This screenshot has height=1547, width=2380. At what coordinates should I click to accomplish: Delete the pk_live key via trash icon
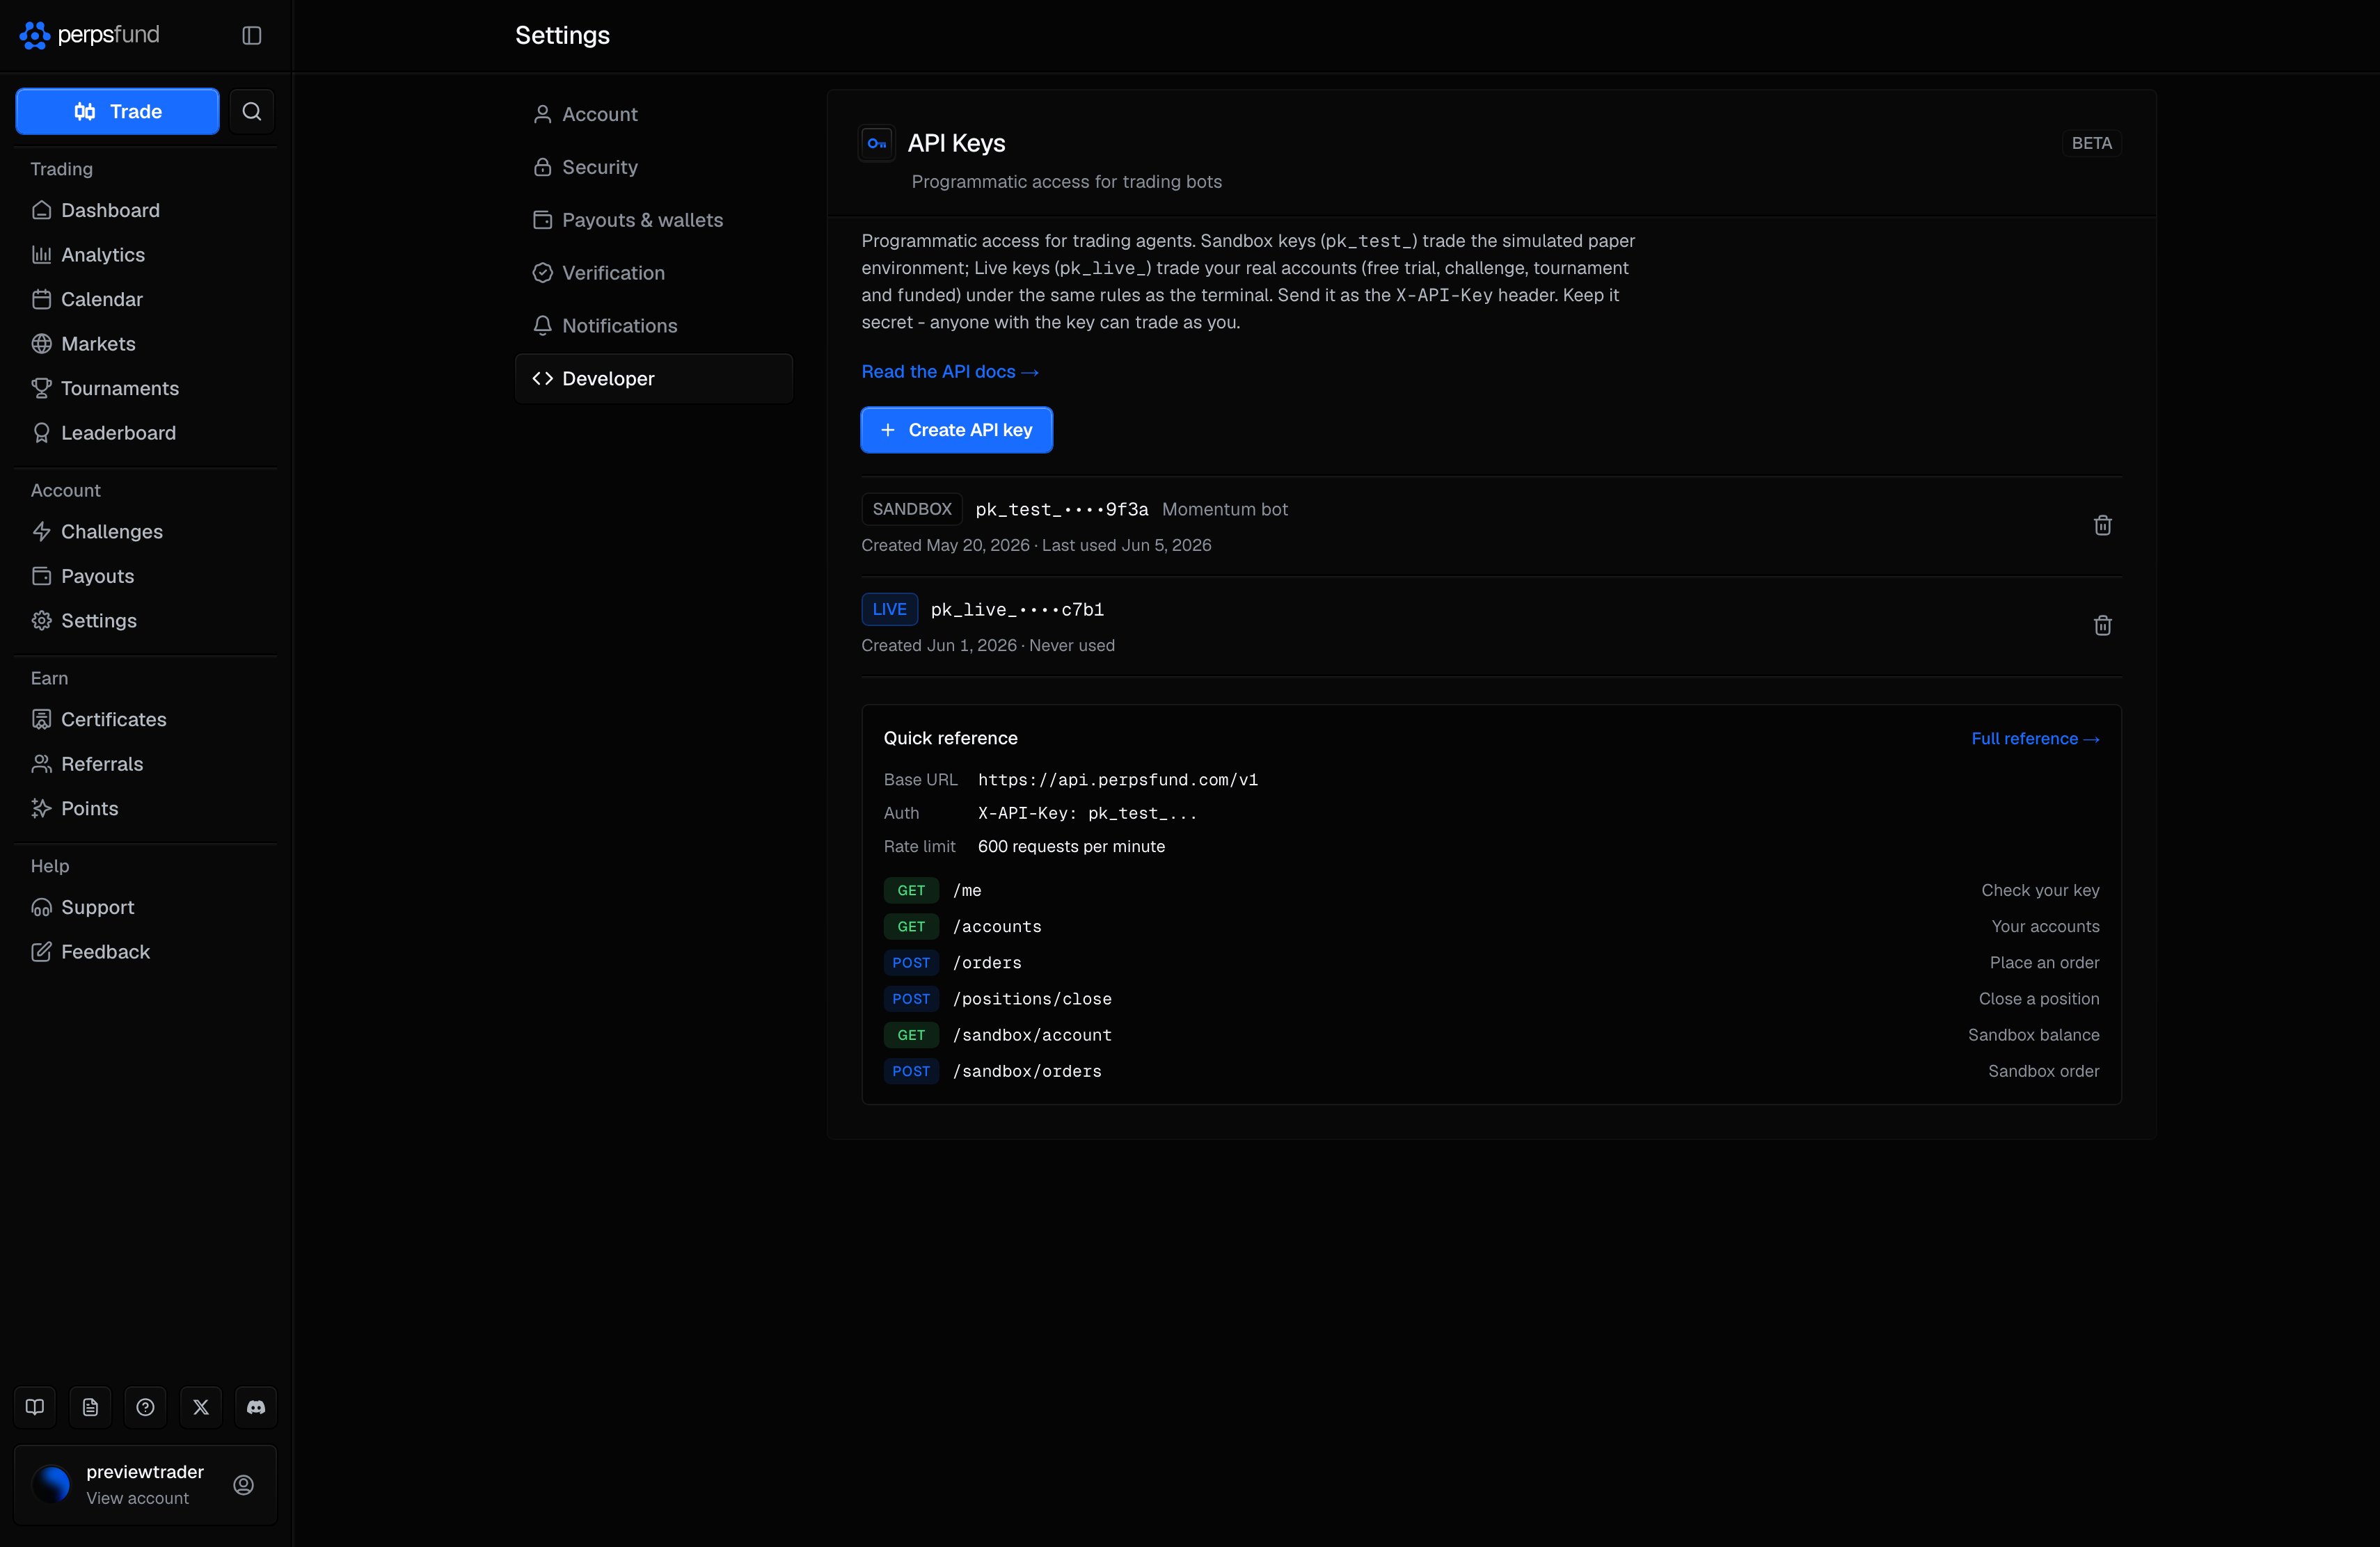[x=2102, y=625]
